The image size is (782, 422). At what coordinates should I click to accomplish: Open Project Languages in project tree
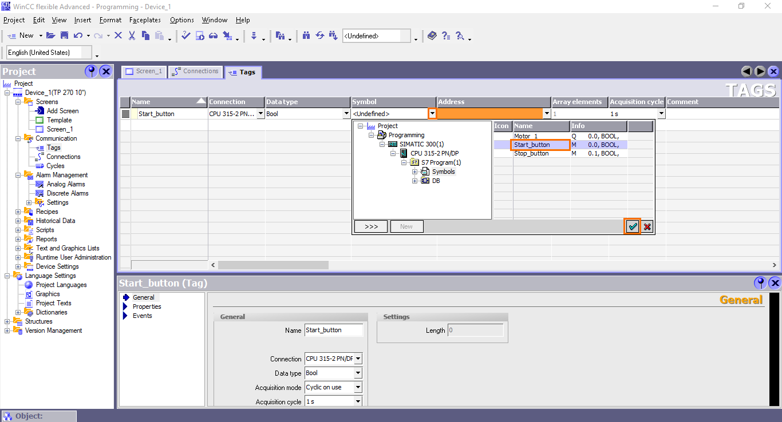coord(61,285)
